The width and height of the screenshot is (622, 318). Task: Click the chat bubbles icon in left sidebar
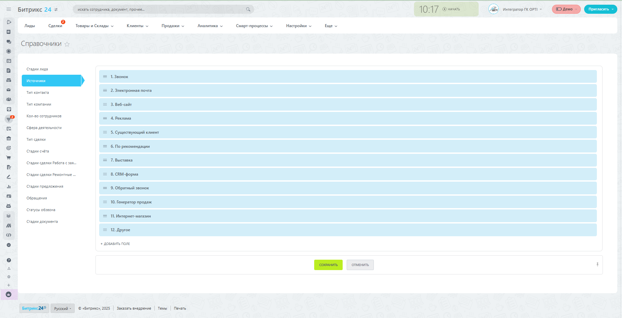click(9, 42)
